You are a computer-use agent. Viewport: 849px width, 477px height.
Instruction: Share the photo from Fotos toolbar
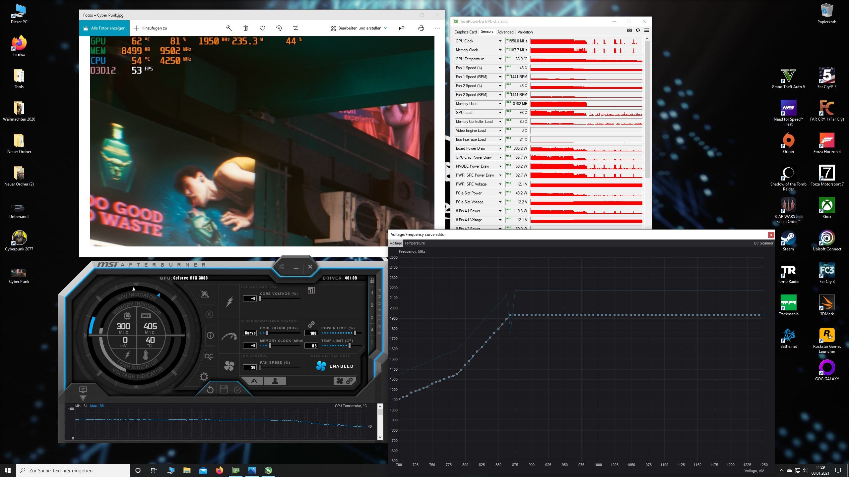(402, 28)
